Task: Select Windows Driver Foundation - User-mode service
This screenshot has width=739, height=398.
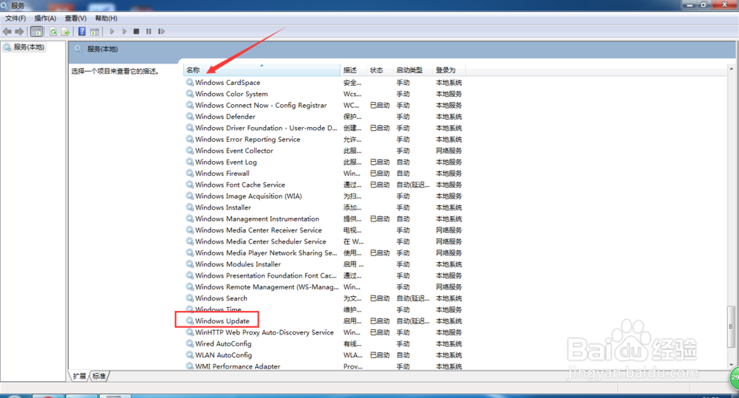Action: point(266,128)
